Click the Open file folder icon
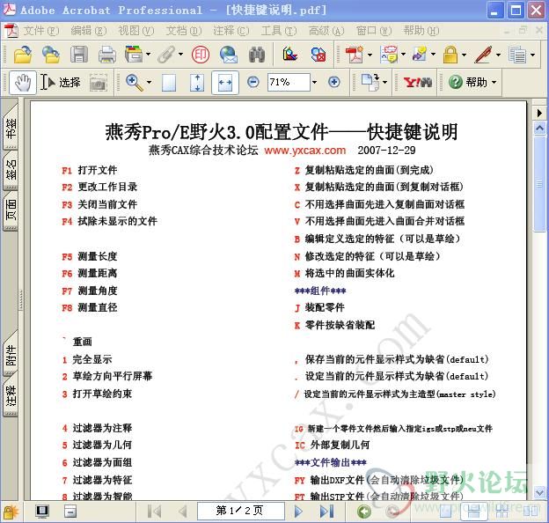 pyautogui.click(x=23, y=55)
